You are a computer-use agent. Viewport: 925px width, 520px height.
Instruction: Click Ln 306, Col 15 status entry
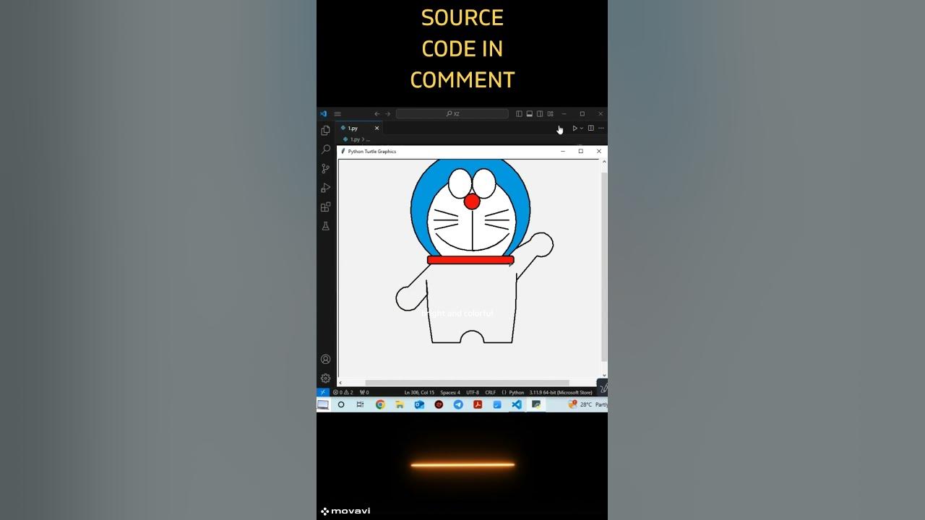[x=419, y=392]
